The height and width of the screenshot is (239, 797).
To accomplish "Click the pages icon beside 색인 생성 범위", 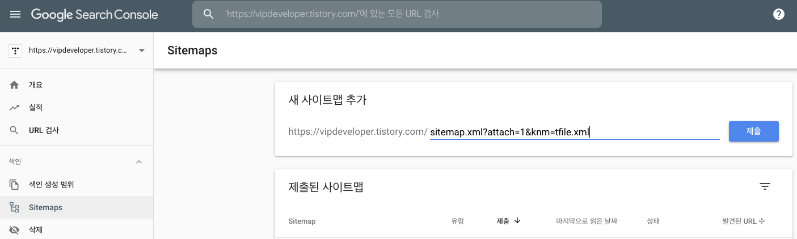I will click(x=15, y=185).
